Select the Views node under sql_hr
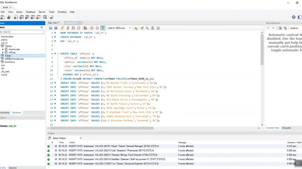302x169 pixels. [8, 55]
